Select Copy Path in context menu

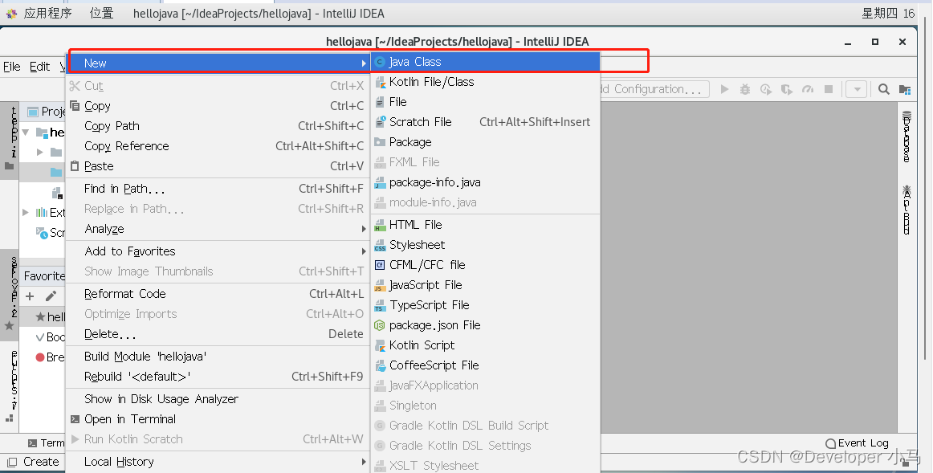[218, 126]
